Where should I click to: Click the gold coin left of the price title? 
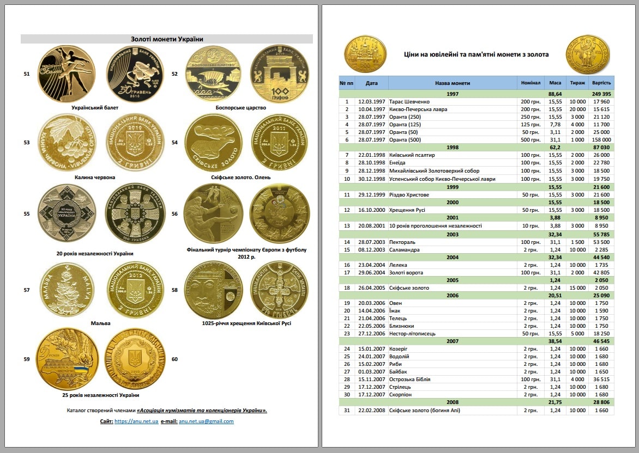365,54
